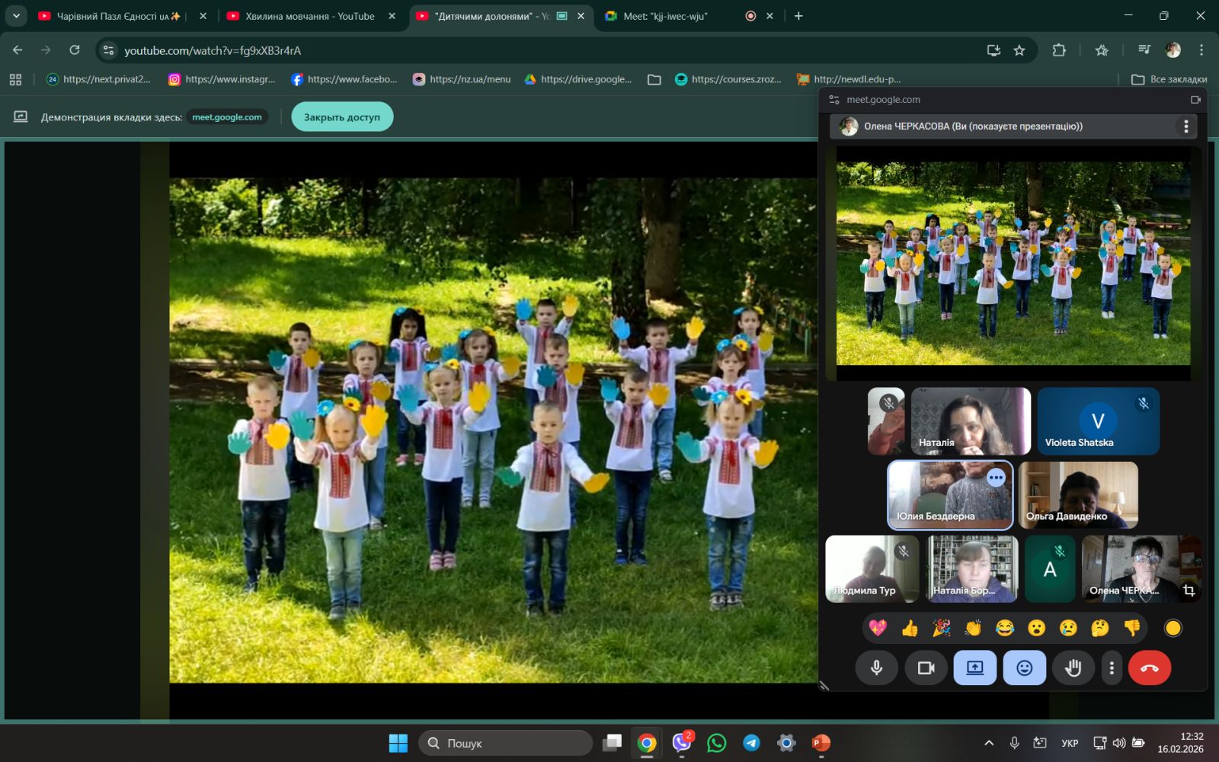Toggle the microphone in Meet controls

click(877, 668)
